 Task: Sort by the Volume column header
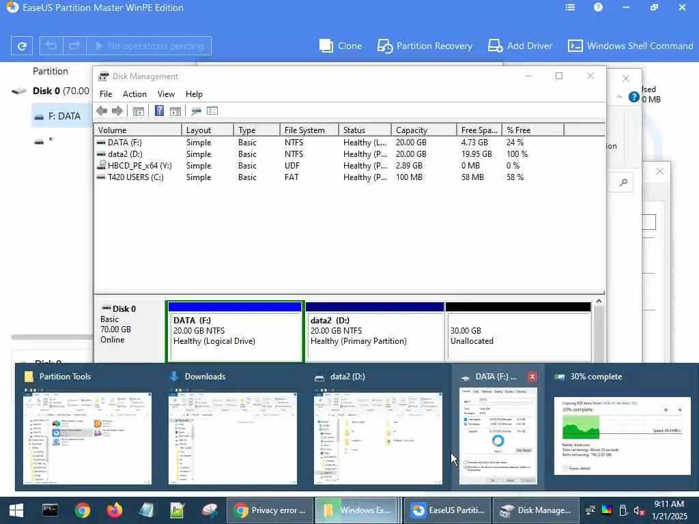coord(138,130)
